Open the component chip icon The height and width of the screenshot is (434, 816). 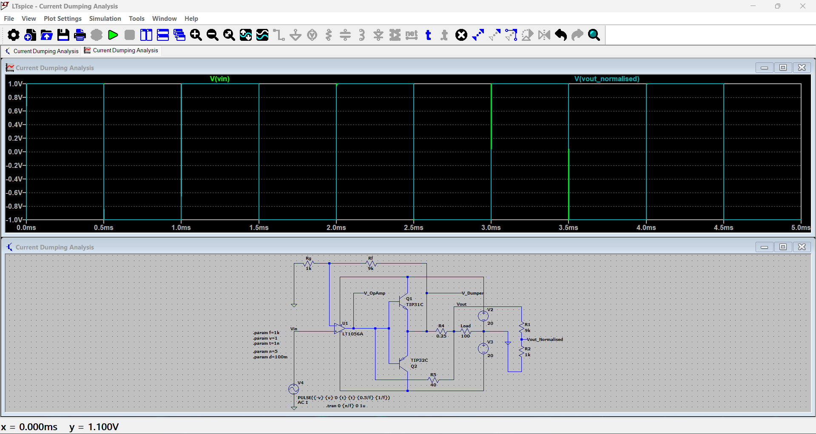click(x=395, y=35)
